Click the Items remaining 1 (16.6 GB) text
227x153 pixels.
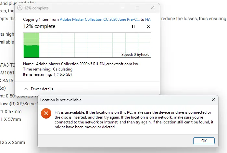47,74
